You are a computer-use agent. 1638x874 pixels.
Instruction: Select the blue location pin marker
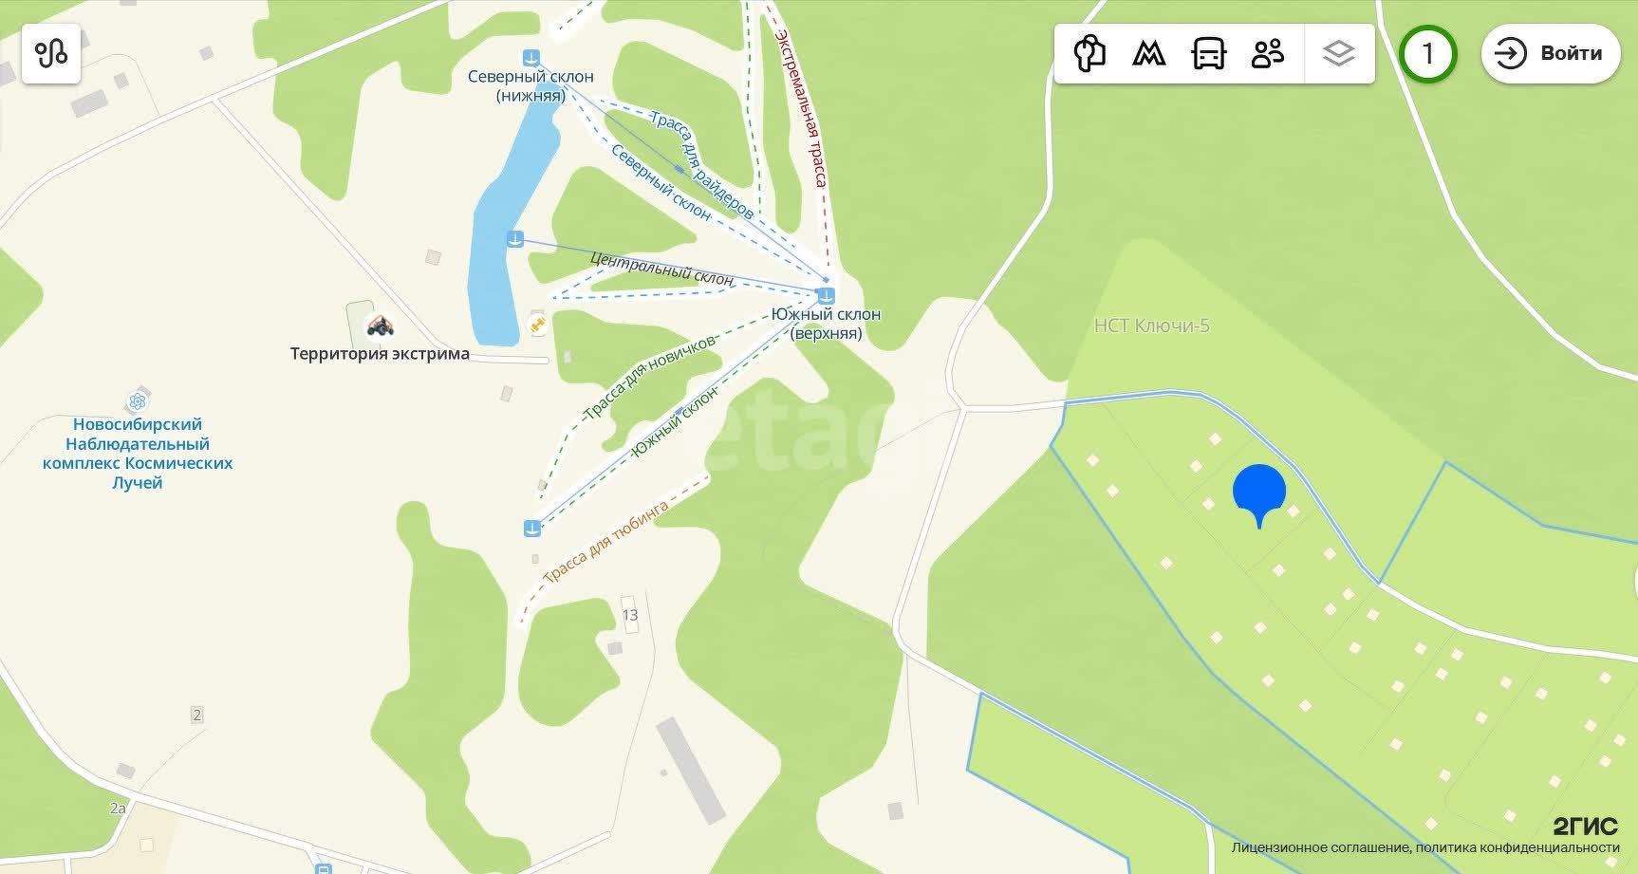coord(1259,495)
